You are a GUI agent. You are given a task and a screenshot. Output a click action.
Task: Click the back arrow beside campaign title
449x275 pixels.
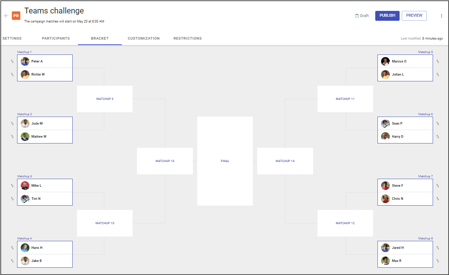point(6,16)
